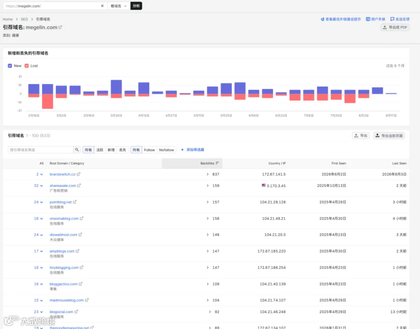Click the tall blue bar near 3月30日
Image resolution: width=420 pixels, height=329 pixels.
[x=116, y=87]
